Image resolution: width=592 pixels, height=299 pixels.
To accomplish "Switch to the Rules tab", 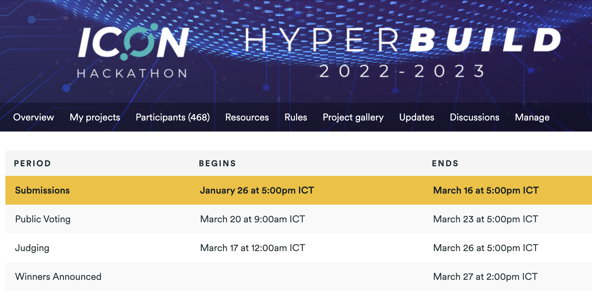I will click(x=296, y=117).
